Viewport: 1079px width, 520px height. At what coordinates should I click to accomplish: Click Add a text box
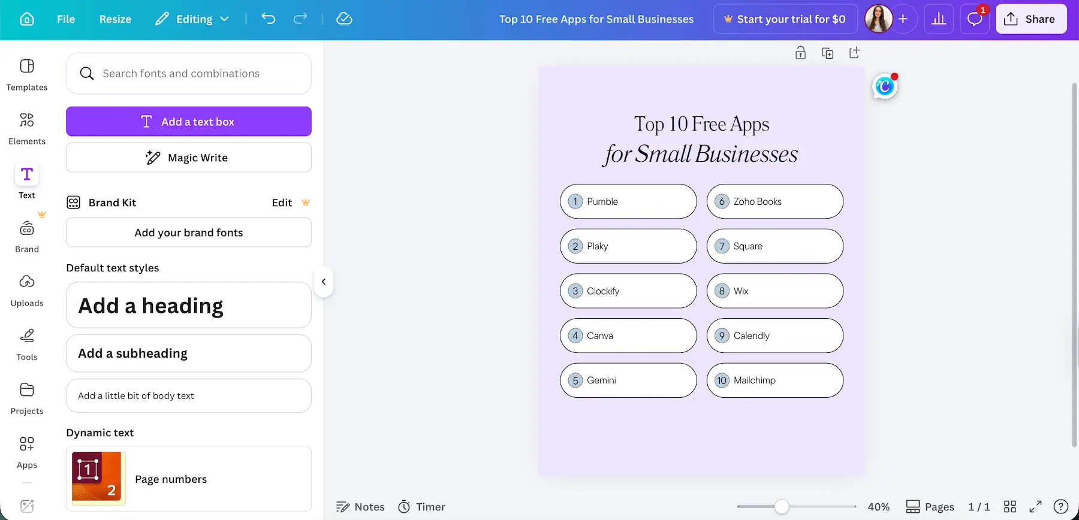point(189,122)
